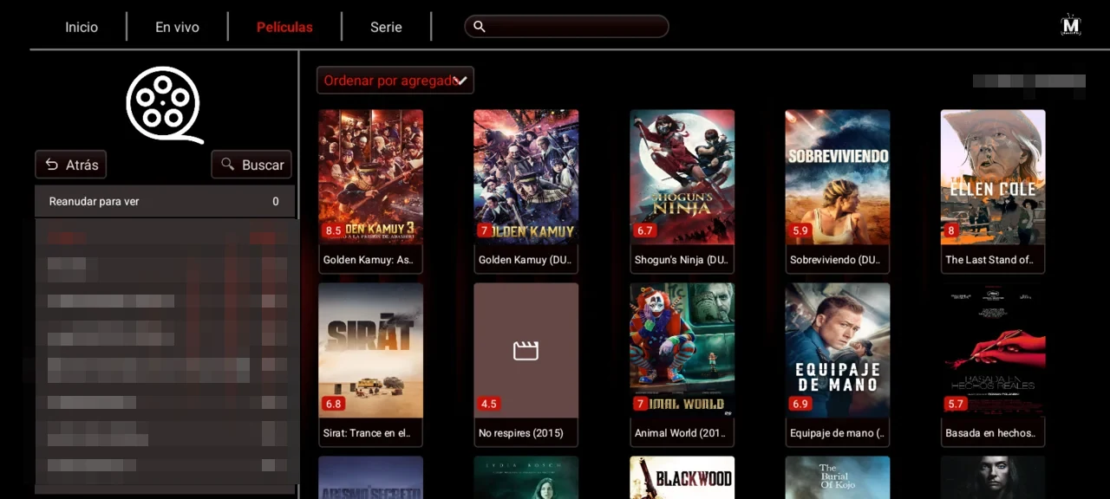Click the 8.5 rating badge
Image resolution: width=1110 pixels, height=499 pixels.
tap(333, 231)
